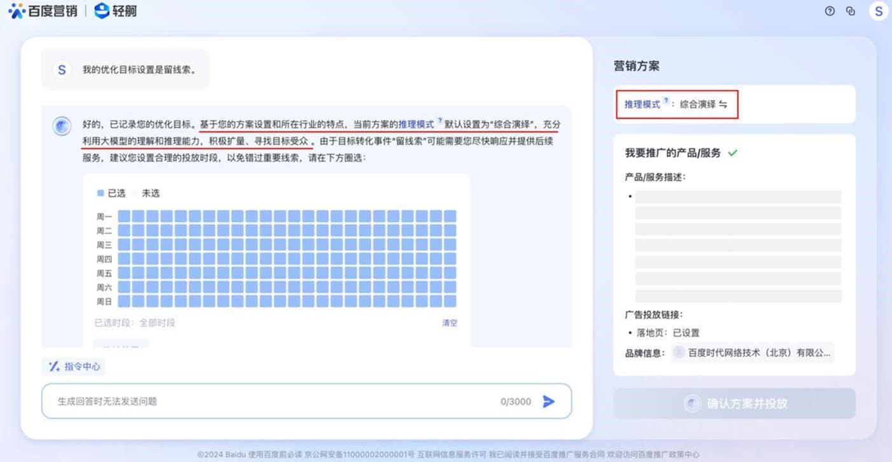Screen dimensions: 892x462
Task: Click the AI assistant avatar beside the reply
Action: click(62, 126)
